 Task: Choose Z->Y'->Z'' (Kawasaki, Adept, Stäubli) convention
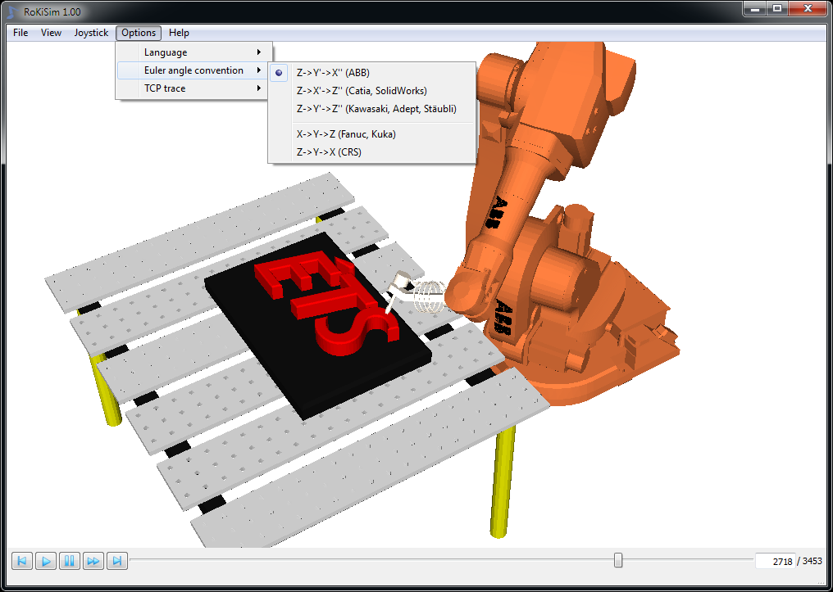coord(371,109)
